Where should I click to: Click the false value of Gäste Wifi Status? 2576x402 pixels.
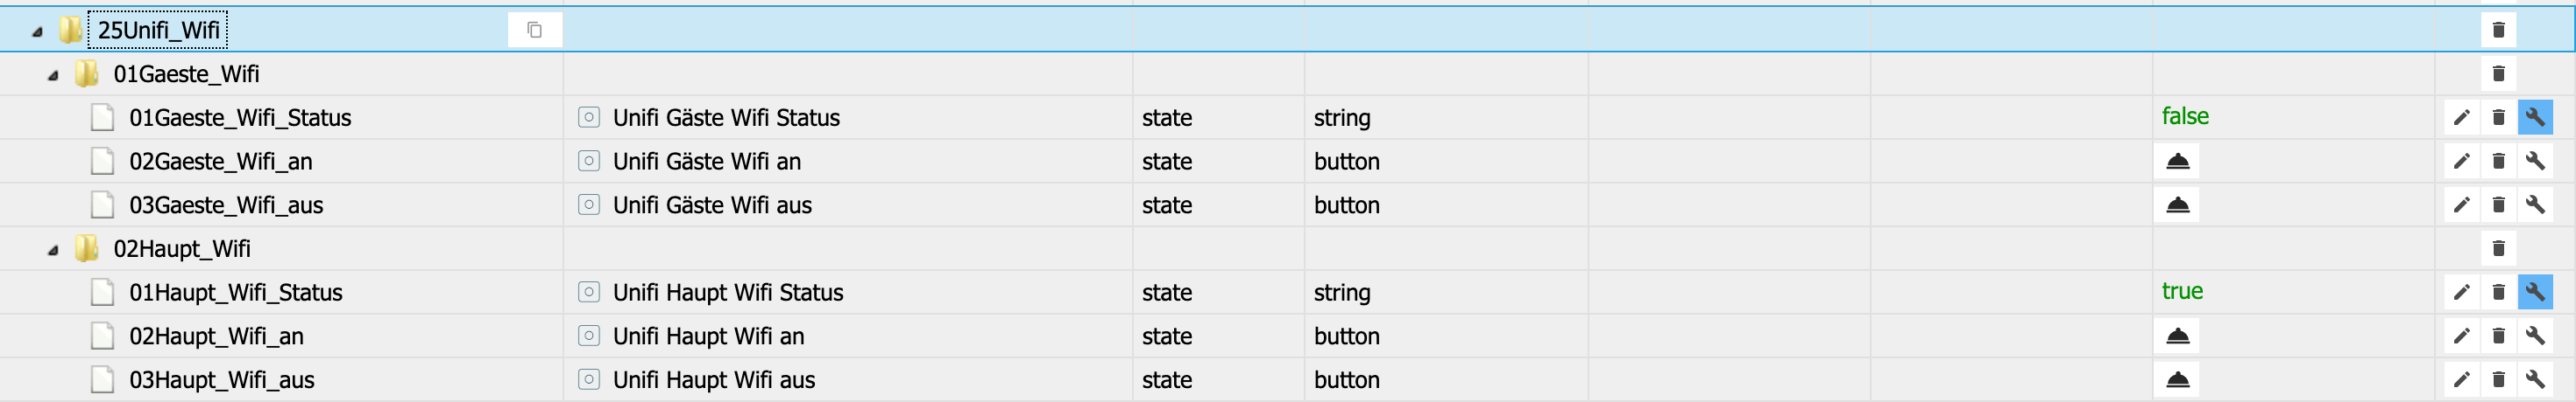tap(2185, 117)
